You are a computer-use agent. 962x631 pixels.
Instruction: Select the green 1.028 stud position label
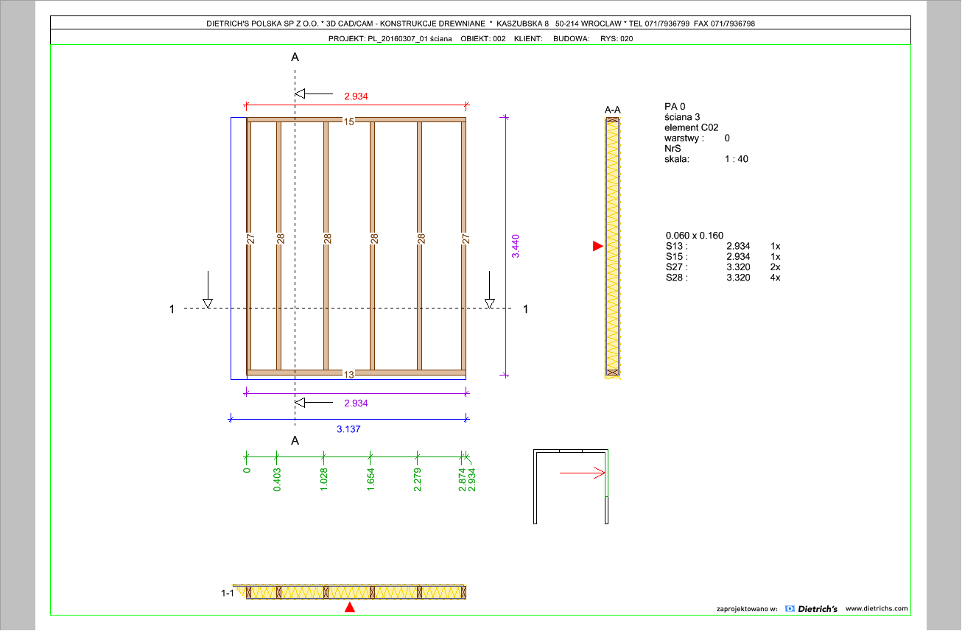323,479
